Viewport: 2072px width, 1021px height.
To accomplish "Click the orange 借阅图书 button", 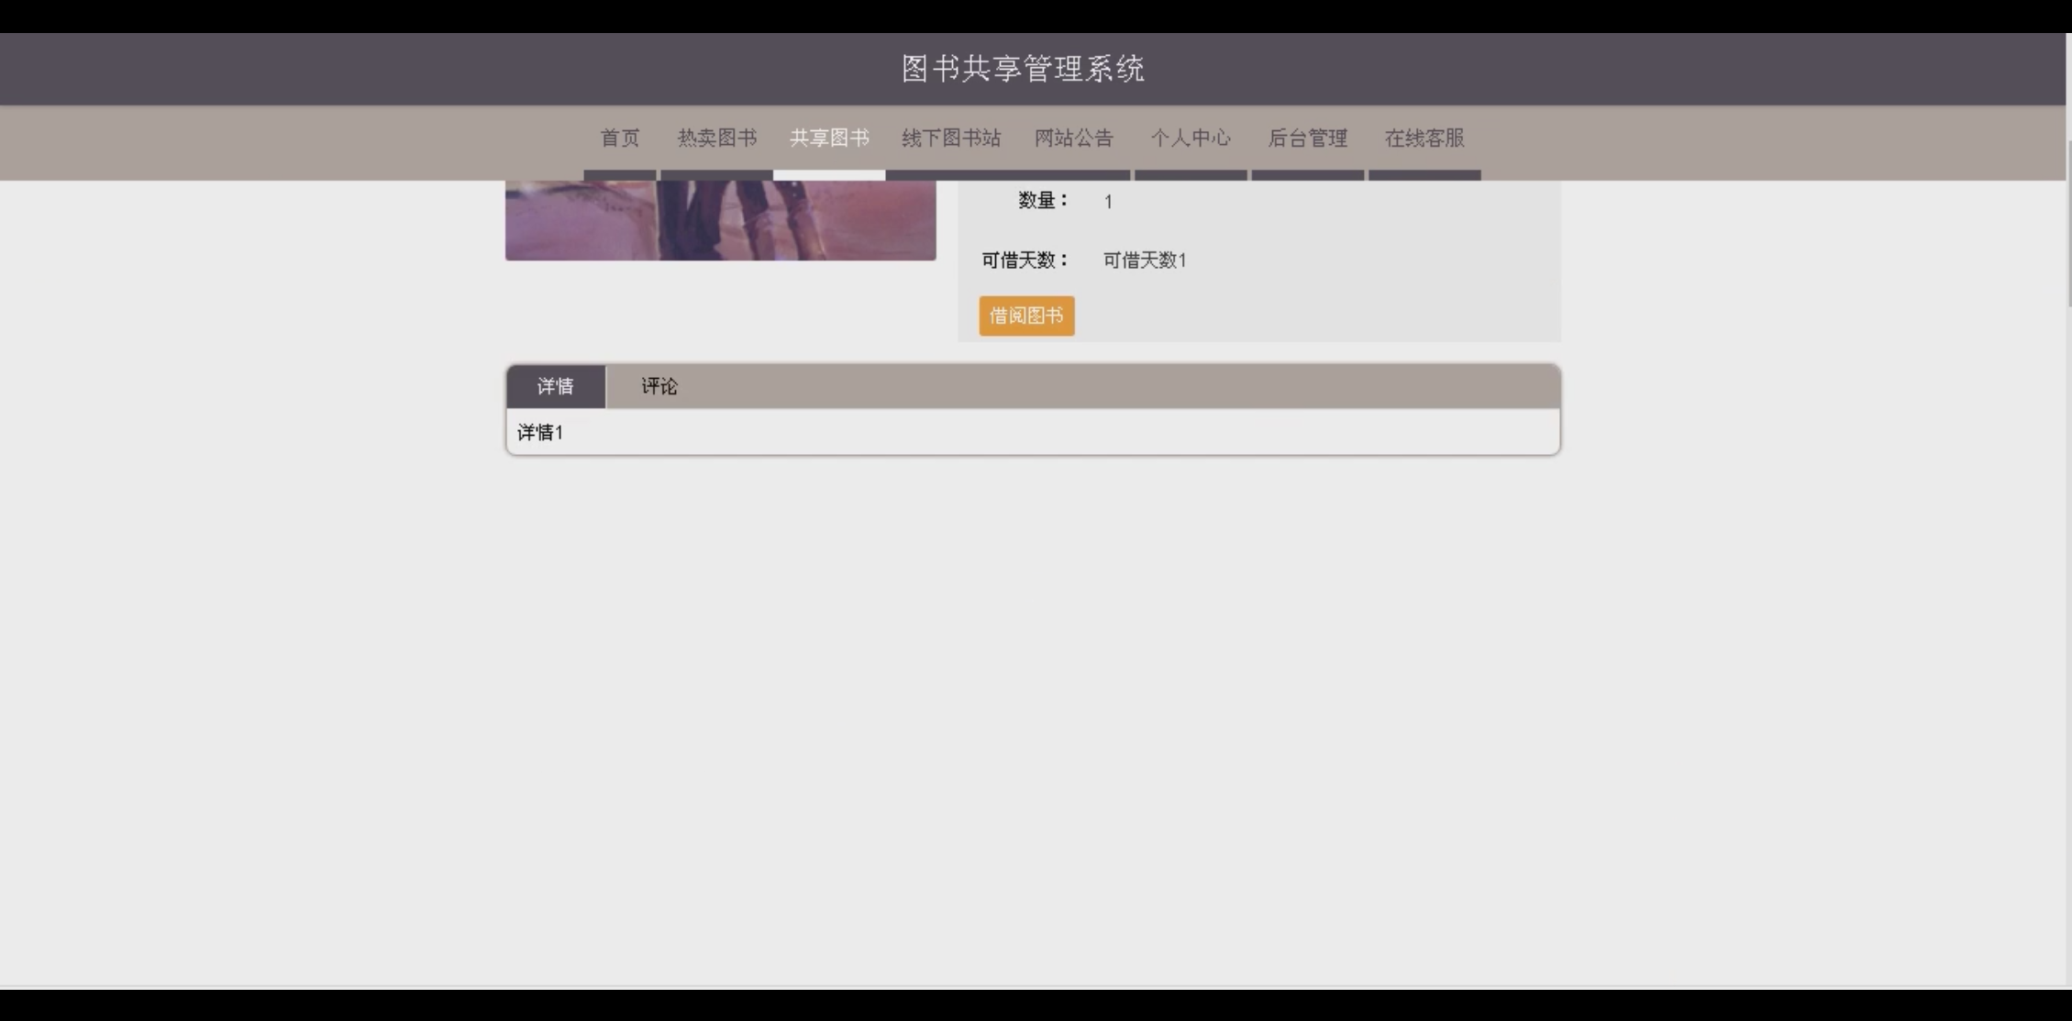I will tap(1026, 316).
